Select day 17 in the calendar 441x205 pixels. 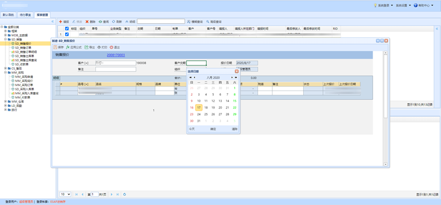199,107
